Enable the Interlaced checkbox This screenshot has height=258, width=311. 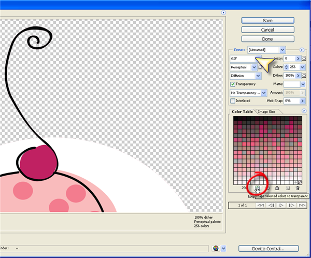coord(233,101)
